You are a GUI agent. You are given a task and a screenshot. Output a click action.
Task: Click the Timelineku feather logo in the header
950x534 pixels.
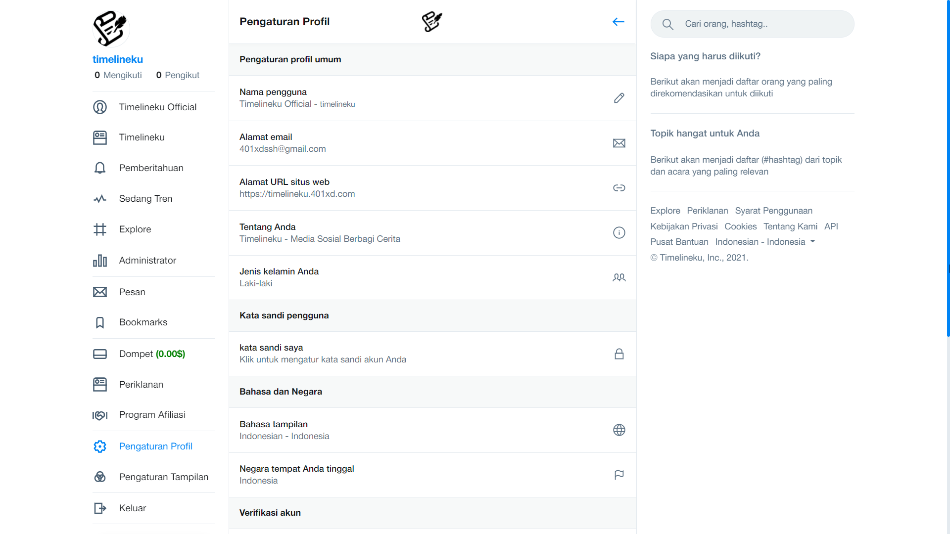431,22
